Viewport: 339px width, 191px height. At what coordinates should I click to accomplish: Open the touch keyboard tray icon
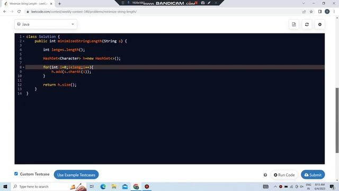coord(265,186)
